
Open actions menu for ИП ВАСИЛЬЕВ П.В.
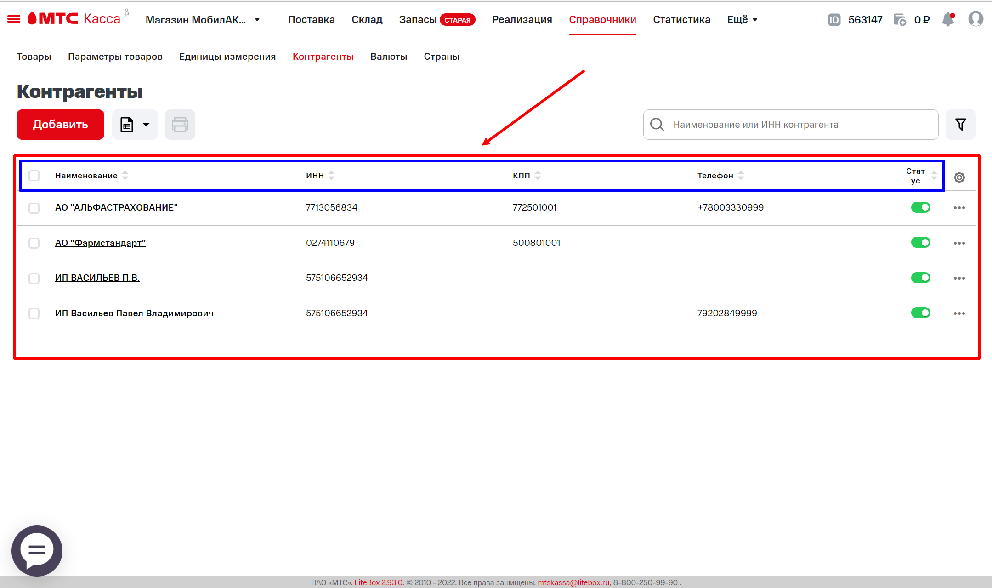pos(959,278)
